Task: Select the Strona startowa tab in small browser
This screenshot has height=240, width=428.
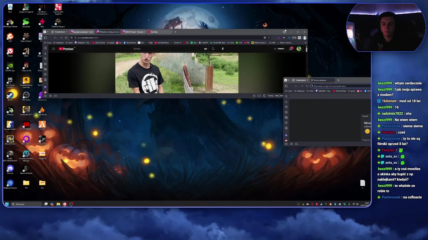Action: pos(323,80)
